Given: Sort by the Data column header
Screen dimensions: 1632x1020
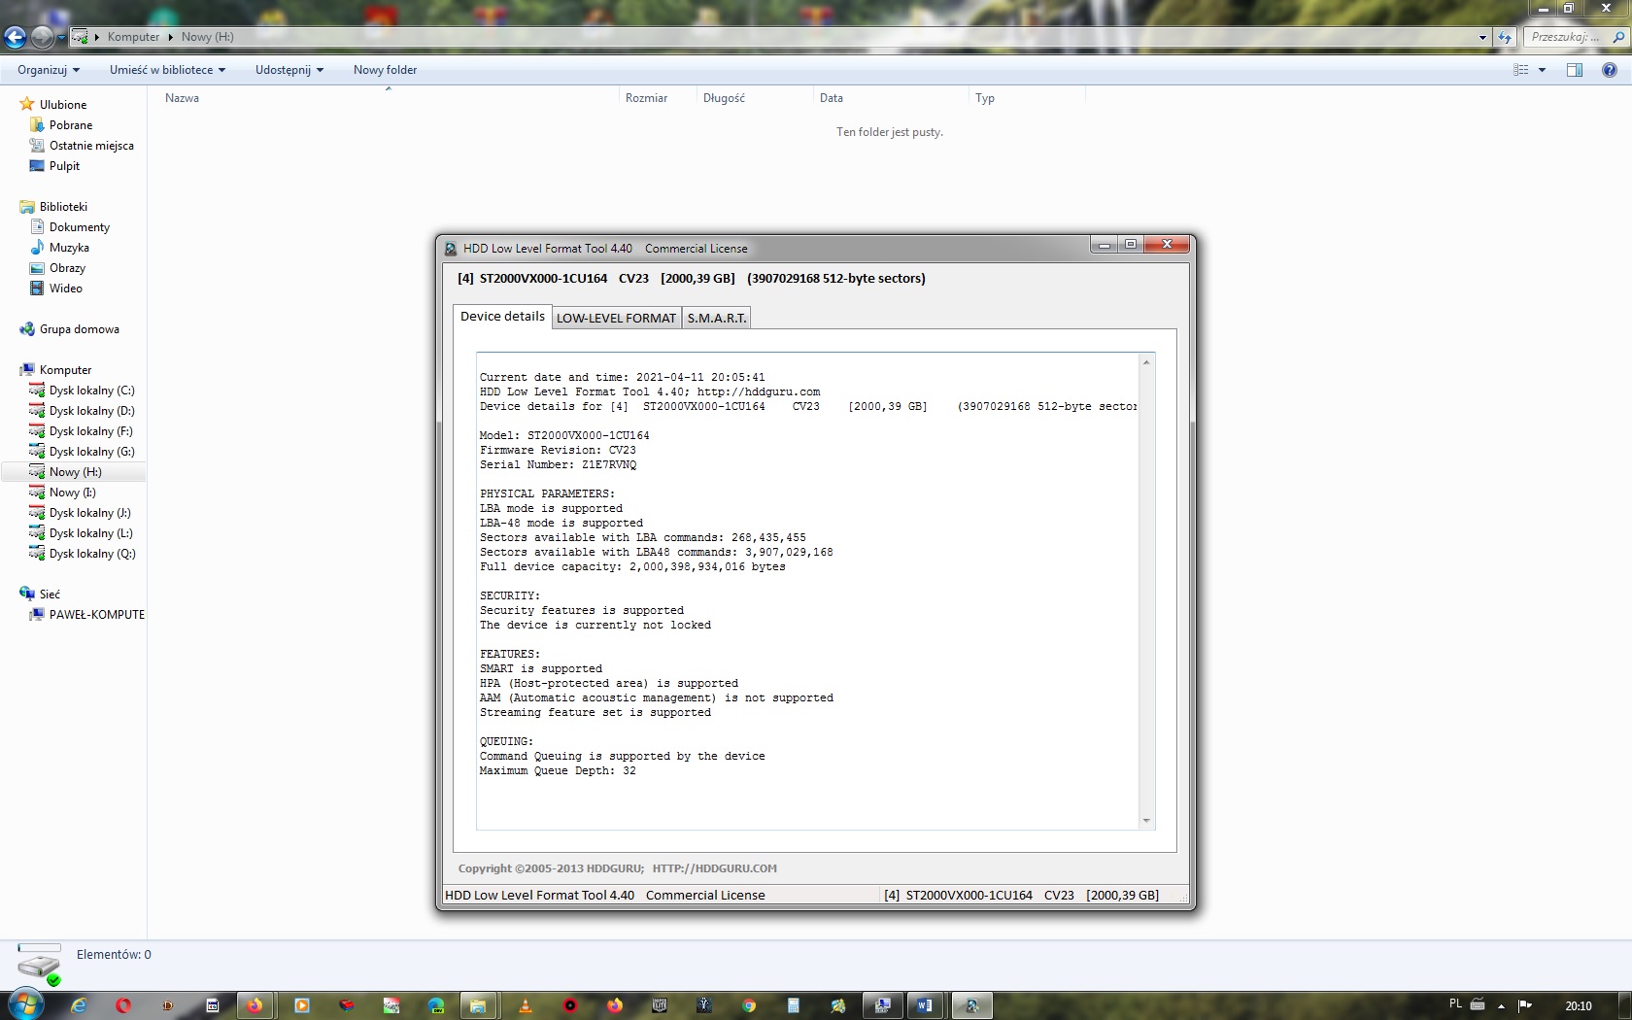Looking at the screenshot, I should tap(890, 98).
